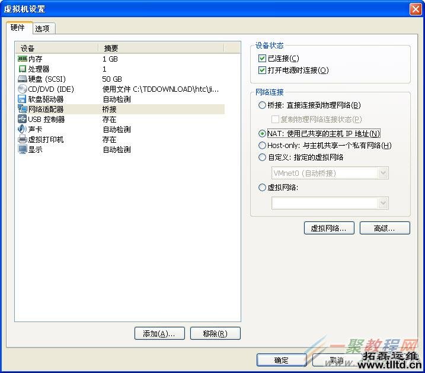Open the empty 虚拟网络 dropdown list
Viewport: 425px width, 373px height.
click(330, 203)
